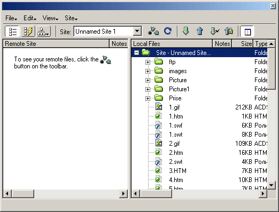
Task: Click the Size column header
Action: pyautogui.click(x=242, y=44)
